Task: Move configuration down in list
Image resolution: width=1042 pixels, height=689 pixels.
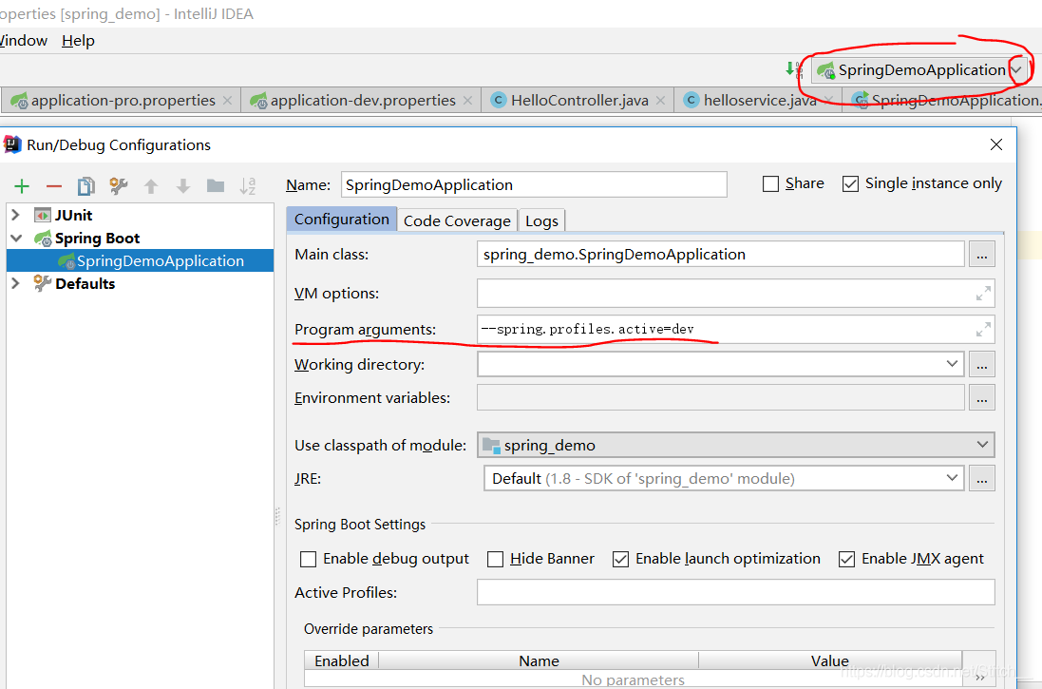Action: pos(182,186)
